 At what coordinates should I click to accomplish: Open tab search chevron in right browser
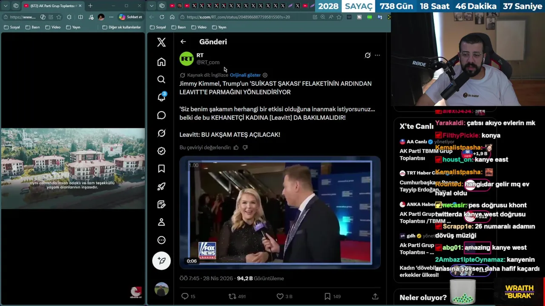152,6
